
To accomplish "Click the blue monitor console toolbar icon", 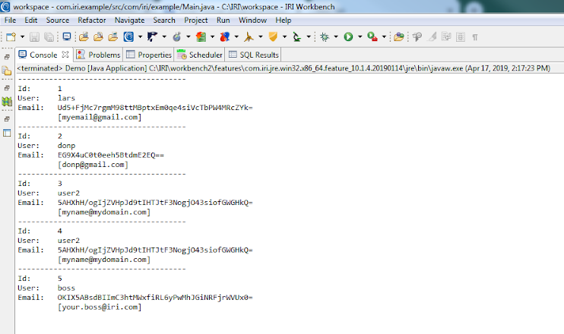I will [67, 36].
